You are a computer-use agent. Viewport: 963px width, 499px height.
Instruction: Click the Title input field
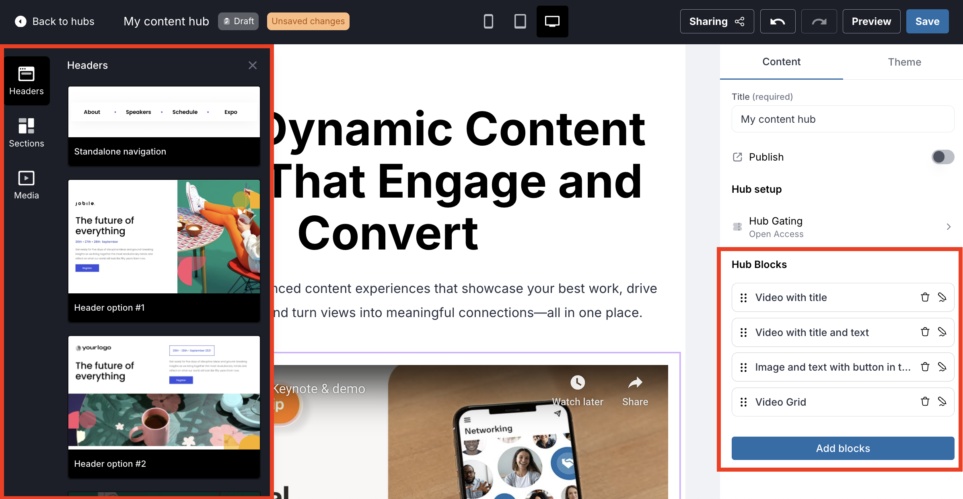point(843,119)
